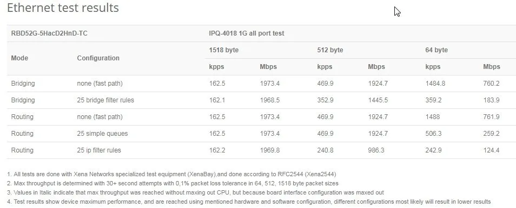This screenshot has height=208, width=516.
Task: Click the Mode column header
Action: pyautogui.click(x=19, y=58)
